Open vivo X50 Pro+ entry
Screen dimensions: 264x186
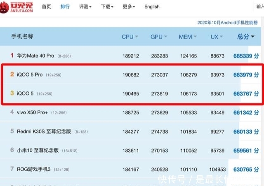coord(32,112)
